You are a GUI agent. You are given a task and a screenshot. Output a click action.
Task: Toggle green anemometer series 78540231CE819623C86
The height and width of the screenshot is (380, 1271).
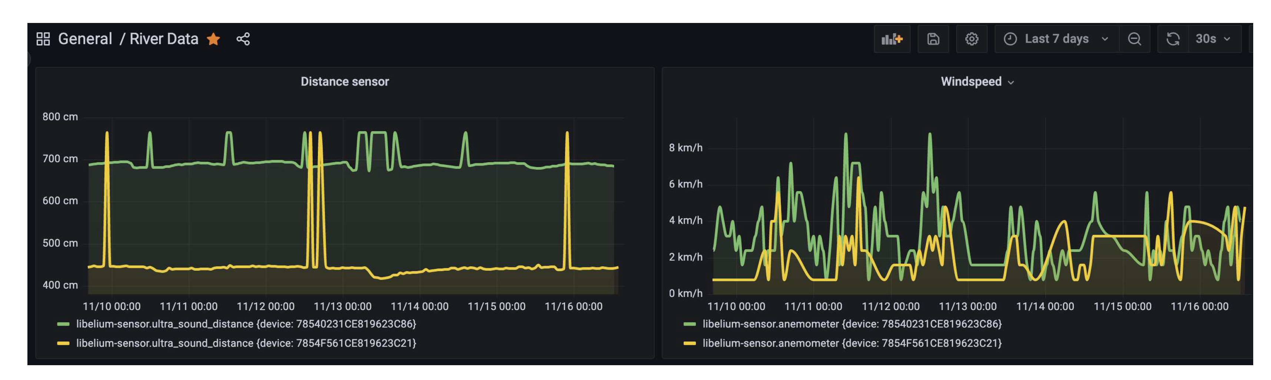coord(852,324)
